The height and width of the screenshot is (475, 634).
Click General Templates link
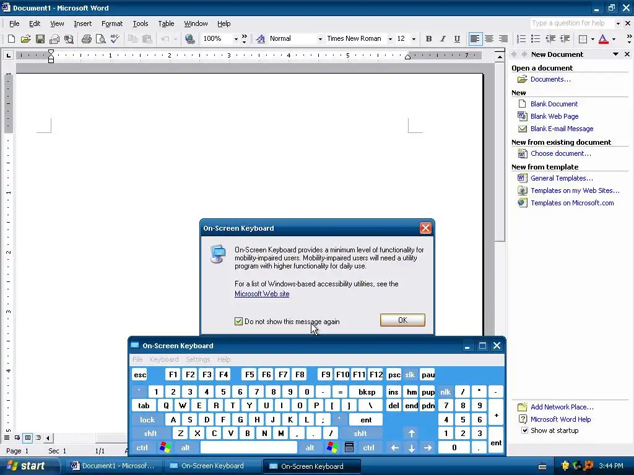pyautogui.click(x=562, y=178)
